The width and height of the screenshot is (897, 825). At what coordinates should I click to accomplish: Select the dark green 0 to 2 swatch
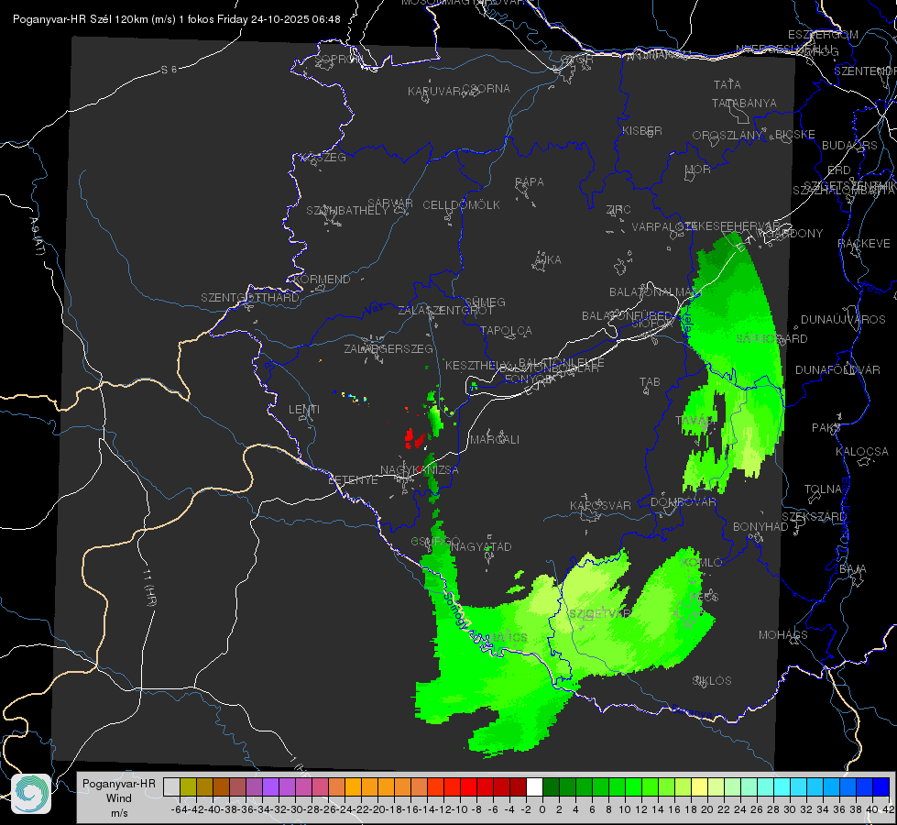[x=551, y=786]
